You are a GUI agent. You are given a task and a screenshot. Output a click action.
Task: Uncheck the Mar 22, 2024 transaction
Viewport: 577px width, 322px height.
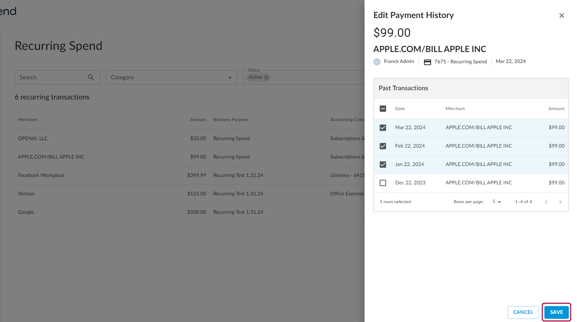point(383,128)
